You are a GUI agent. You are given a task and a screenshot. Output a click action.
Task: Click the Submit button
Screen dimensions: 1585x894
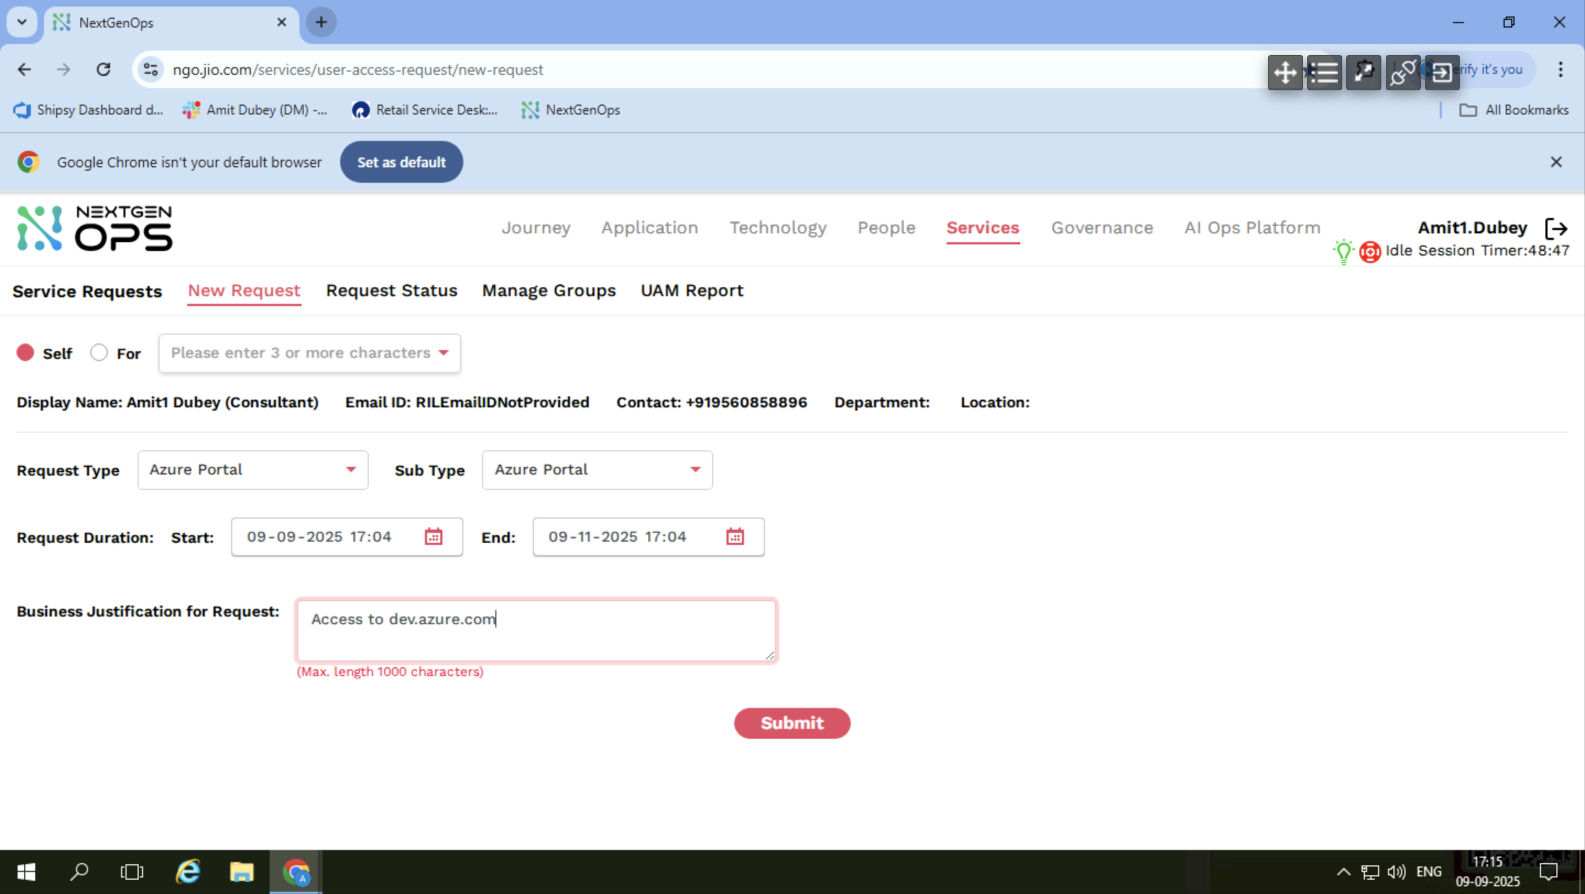[791, 723]
